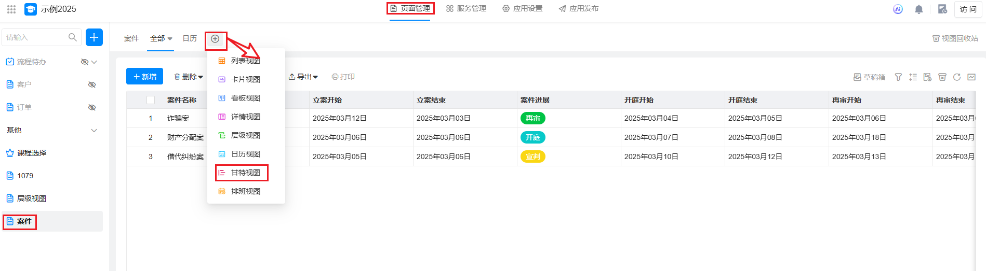Click the row sort icon
The image size is (986, 271).
tap(913, 77)
